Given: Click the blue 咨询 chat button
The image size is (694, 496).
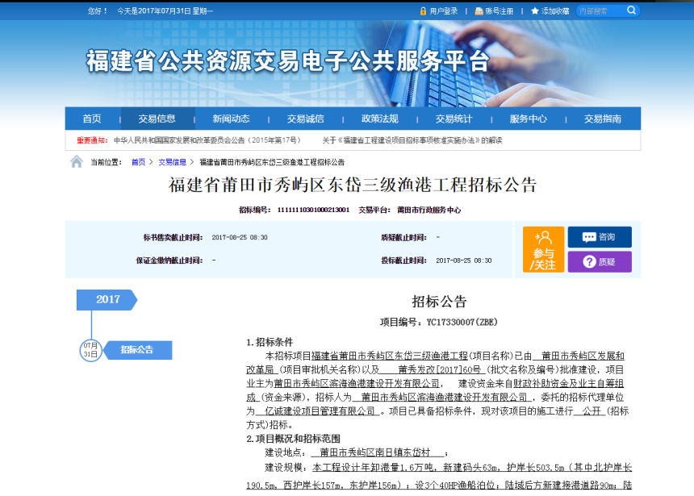Looking at the screenshot, I should point(599,237).
